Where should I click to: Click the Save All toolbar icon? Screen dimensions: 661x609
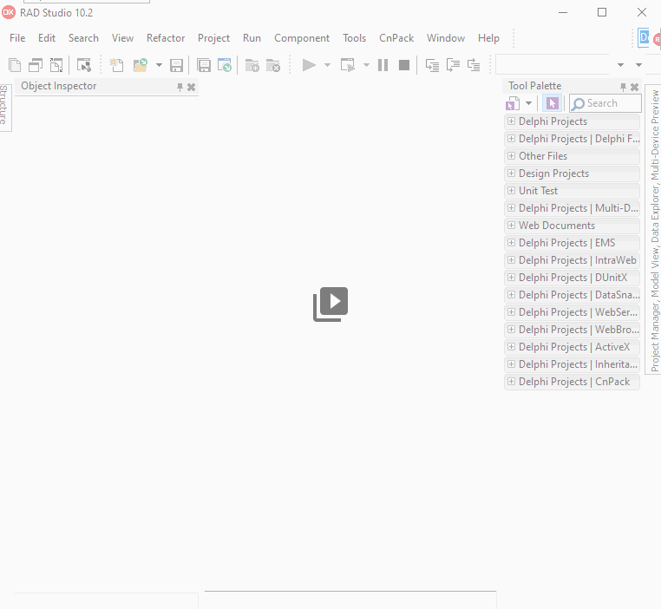204,65
